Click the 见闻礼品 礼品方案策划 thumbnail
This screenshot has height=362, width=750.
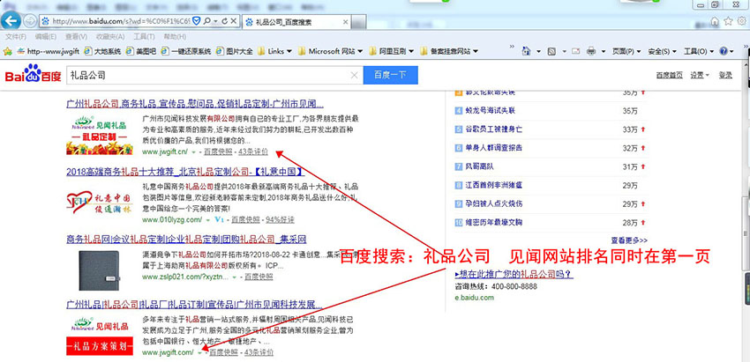coord(100,337)
